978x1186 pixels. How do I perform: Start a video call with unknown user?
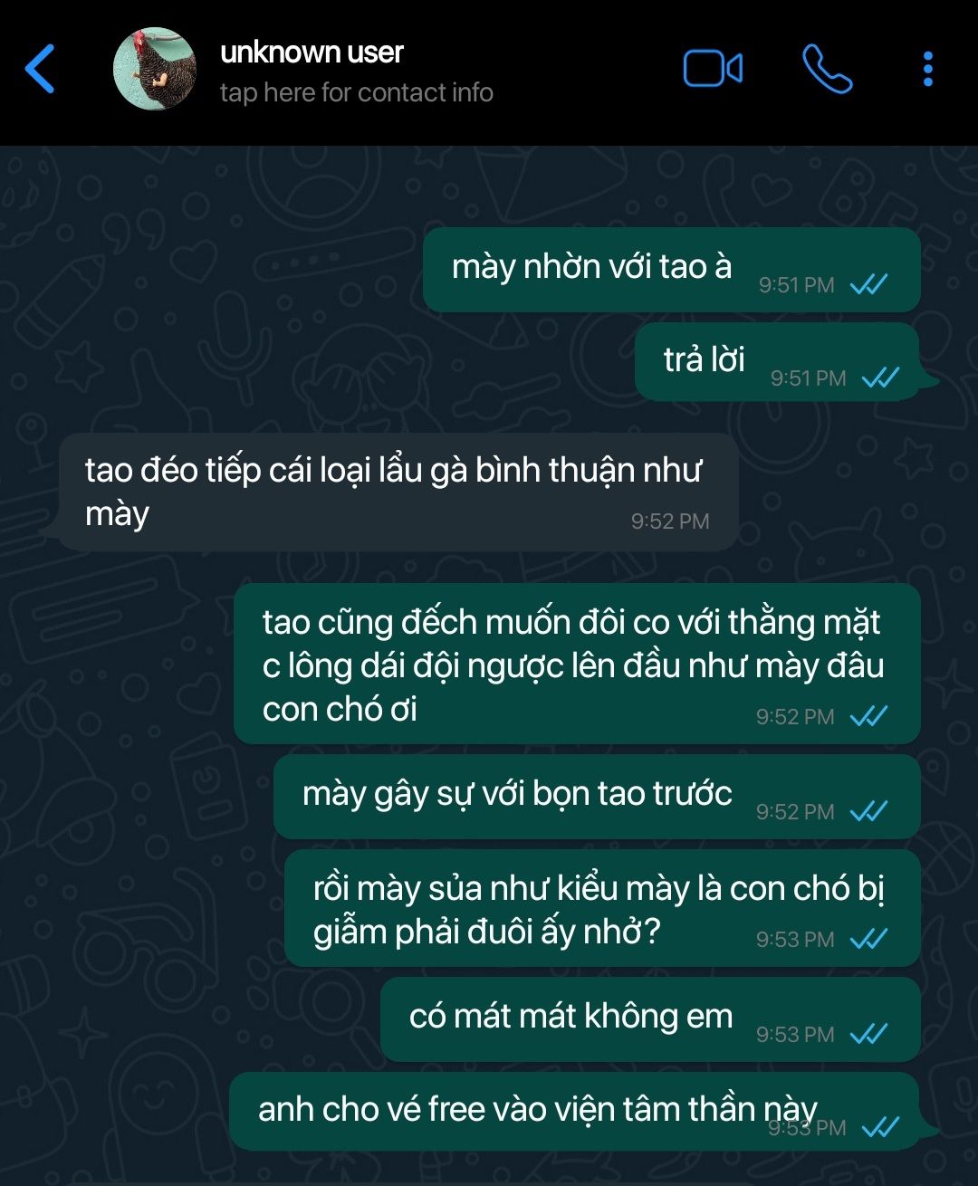click(713, 69)
